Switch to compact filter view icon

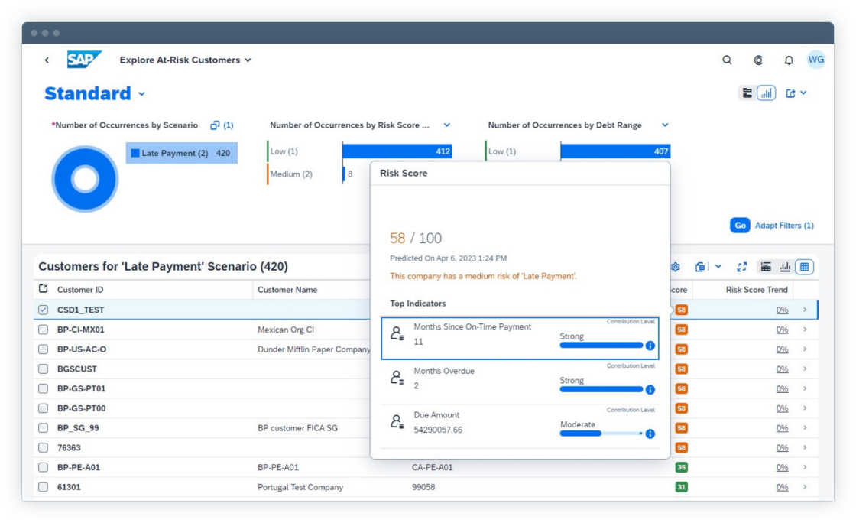point(747,93)
